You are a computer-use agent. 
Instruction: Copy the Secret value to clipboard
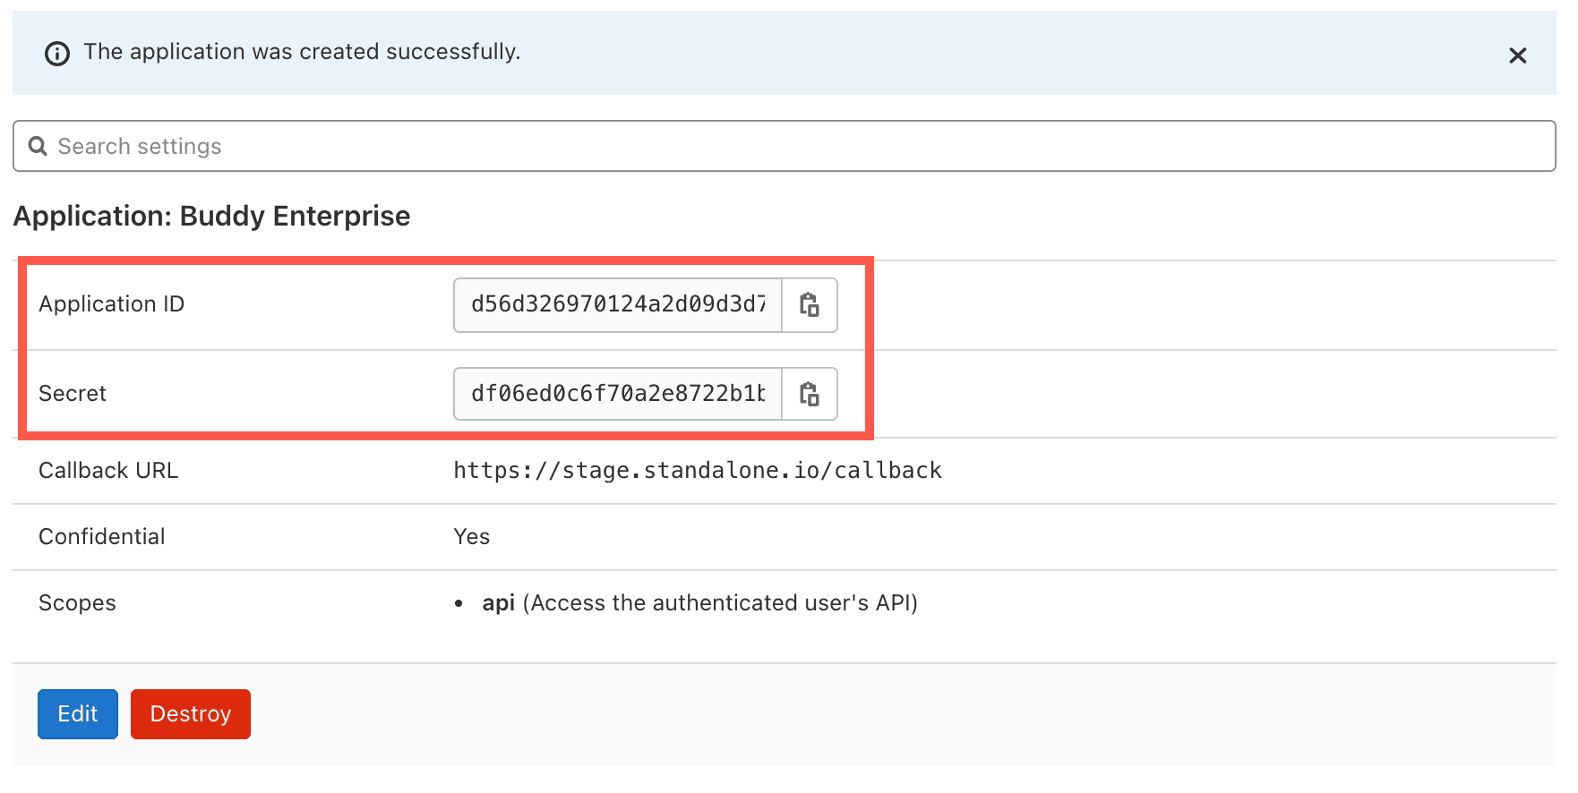[x=810, y=394]
